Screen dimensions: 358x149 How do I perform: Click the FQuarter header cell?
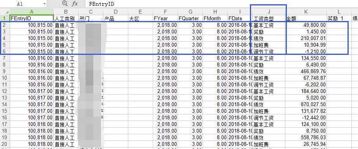[x=190, y=19]
